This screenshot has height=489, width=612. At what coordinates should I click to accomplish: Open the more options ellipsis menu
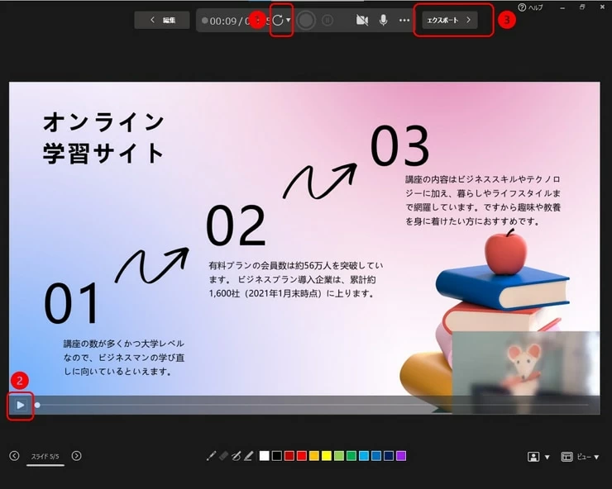coord(404,20)
